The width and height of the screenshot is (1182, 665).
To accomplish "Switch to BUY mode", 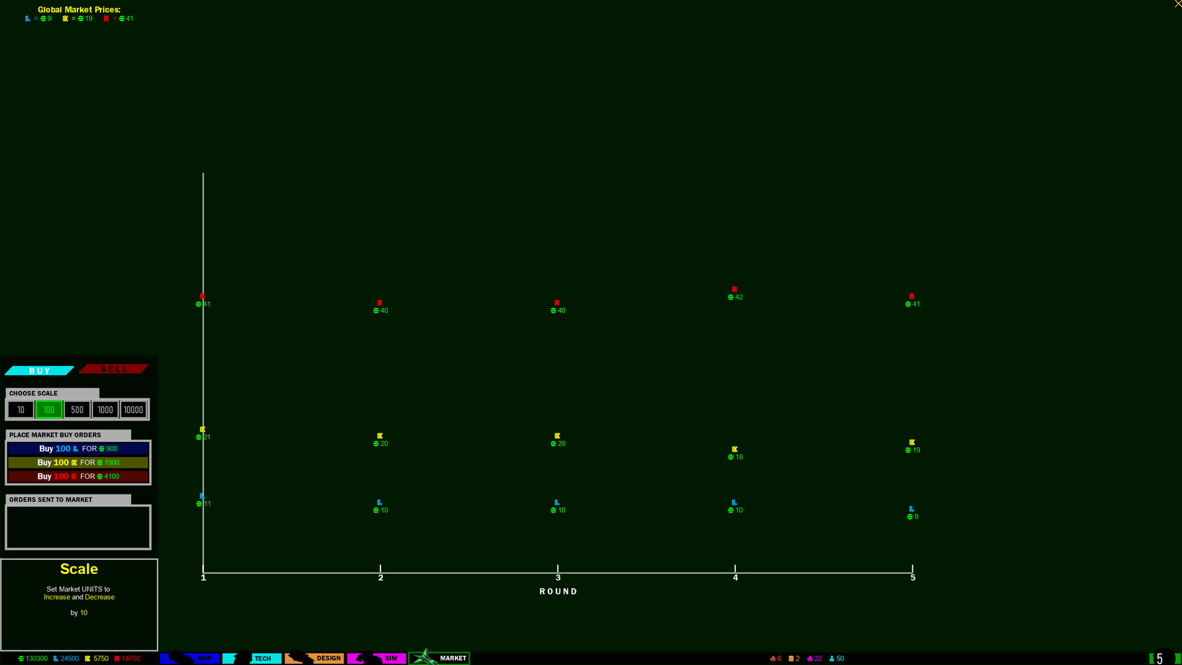I will pos(39,371).
